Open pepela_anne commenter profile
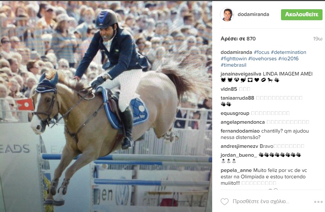Screen dimensions: 325x212 [236, 171]
